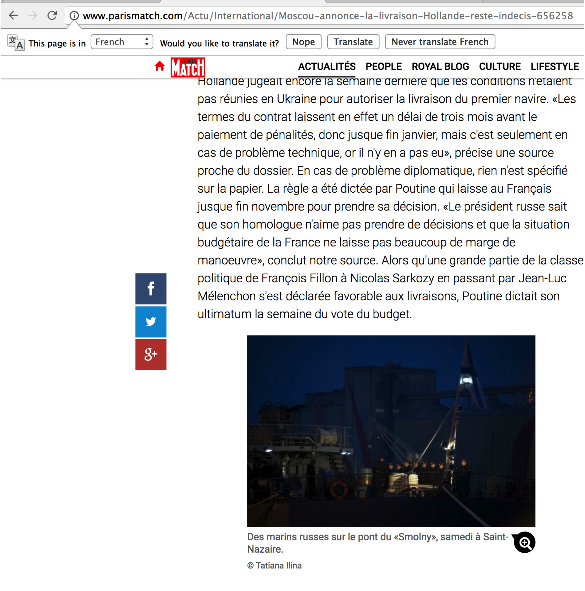The image size is (585, 591).
Task: Share article on Twitter
Action: click(x=151, y=322)
